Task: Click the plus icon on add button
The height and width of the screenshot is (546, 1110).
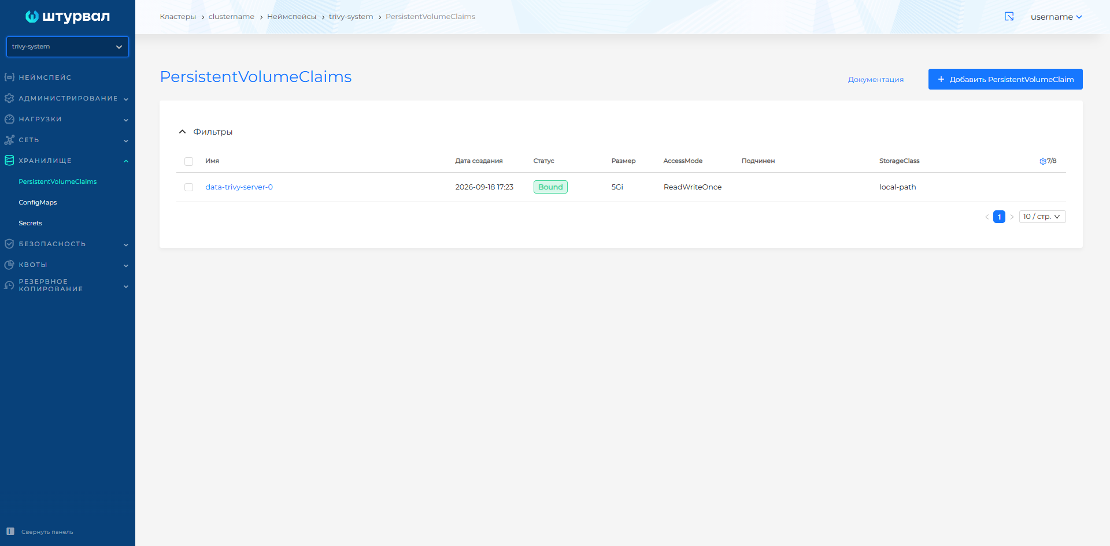Action: pyautogui.click(x=941, y=79)
